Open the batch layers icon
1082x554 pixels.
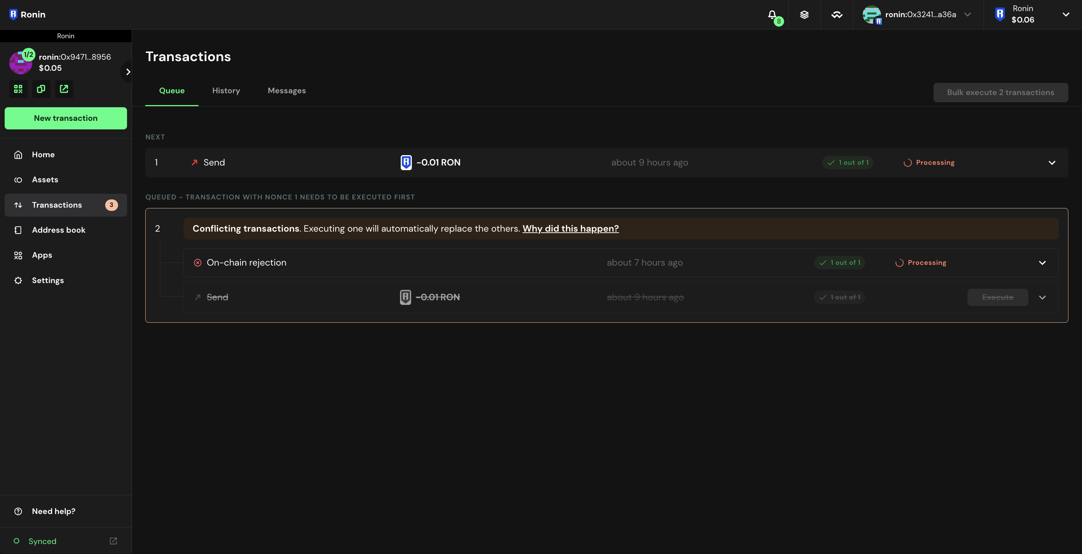804,15
